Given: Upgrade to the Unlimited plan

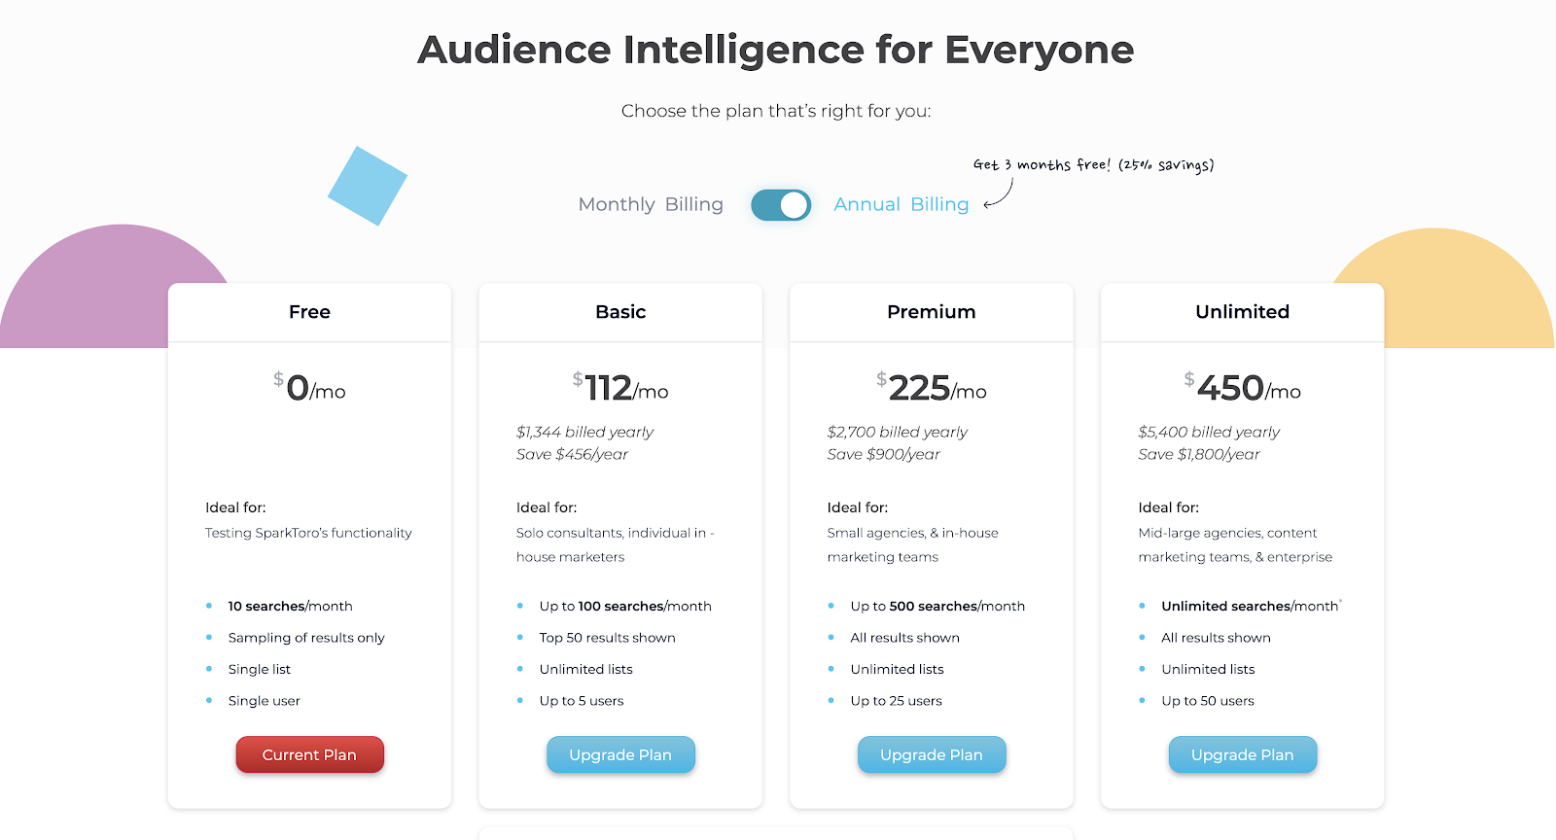Looking at the screenshot, I should click(x=1243, y=754).
